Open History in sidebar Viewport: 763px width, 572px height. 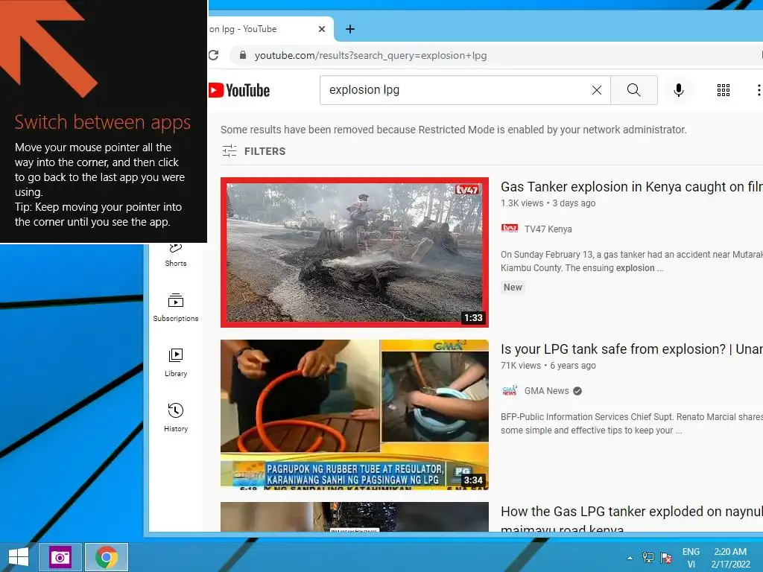(x=176, y=418)
